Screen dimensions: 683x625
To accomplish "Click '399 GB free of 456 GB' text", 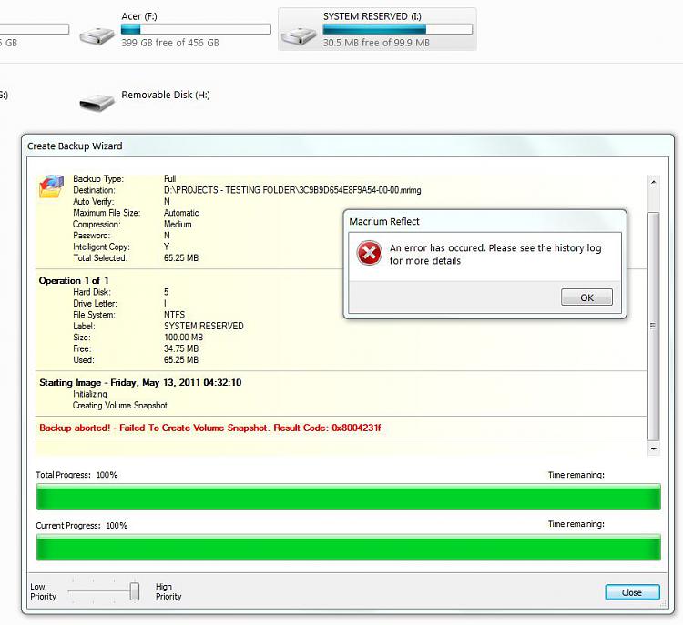I will pyautogui.click(x=170, y=43).
